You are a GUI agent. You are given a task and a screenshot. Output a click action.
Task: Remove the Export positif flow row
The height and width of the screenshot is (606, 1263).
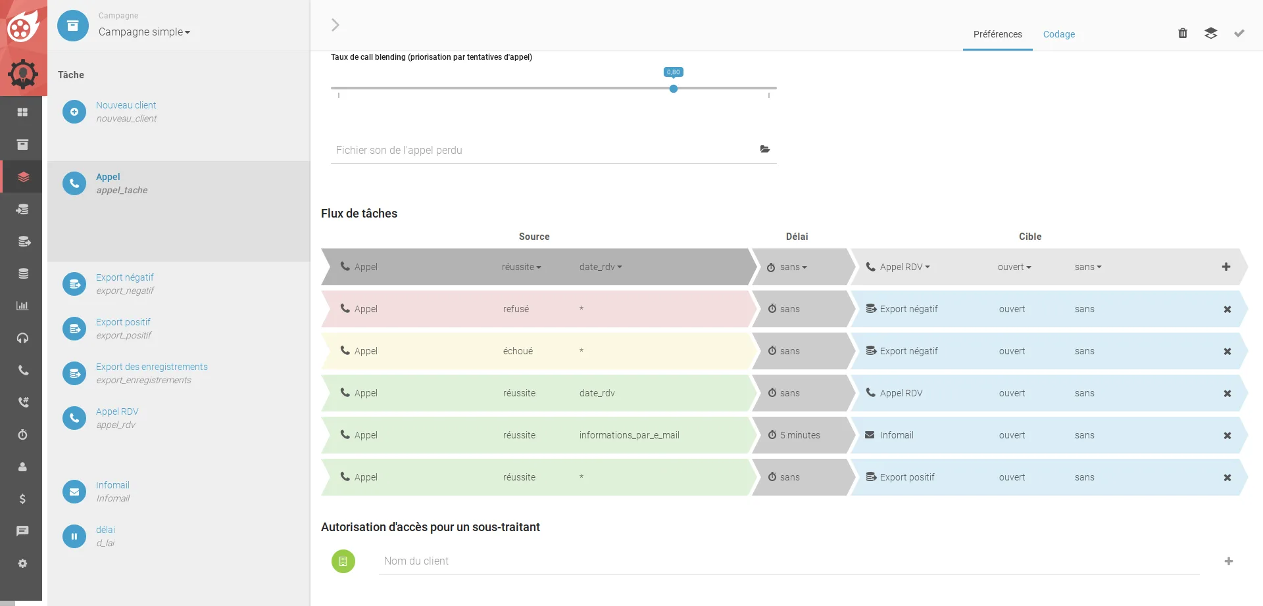click(x=1227, y=477)
